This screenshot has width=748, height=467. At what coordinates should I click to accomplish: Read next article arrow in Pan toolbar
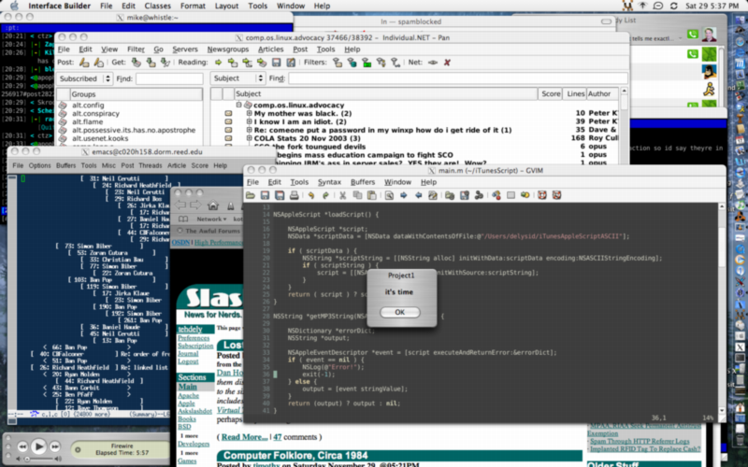218,63
